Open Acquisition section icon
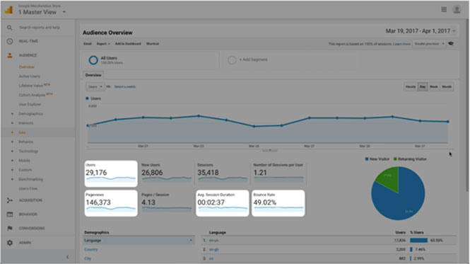470x264 pixels. (x=10, y=200)
